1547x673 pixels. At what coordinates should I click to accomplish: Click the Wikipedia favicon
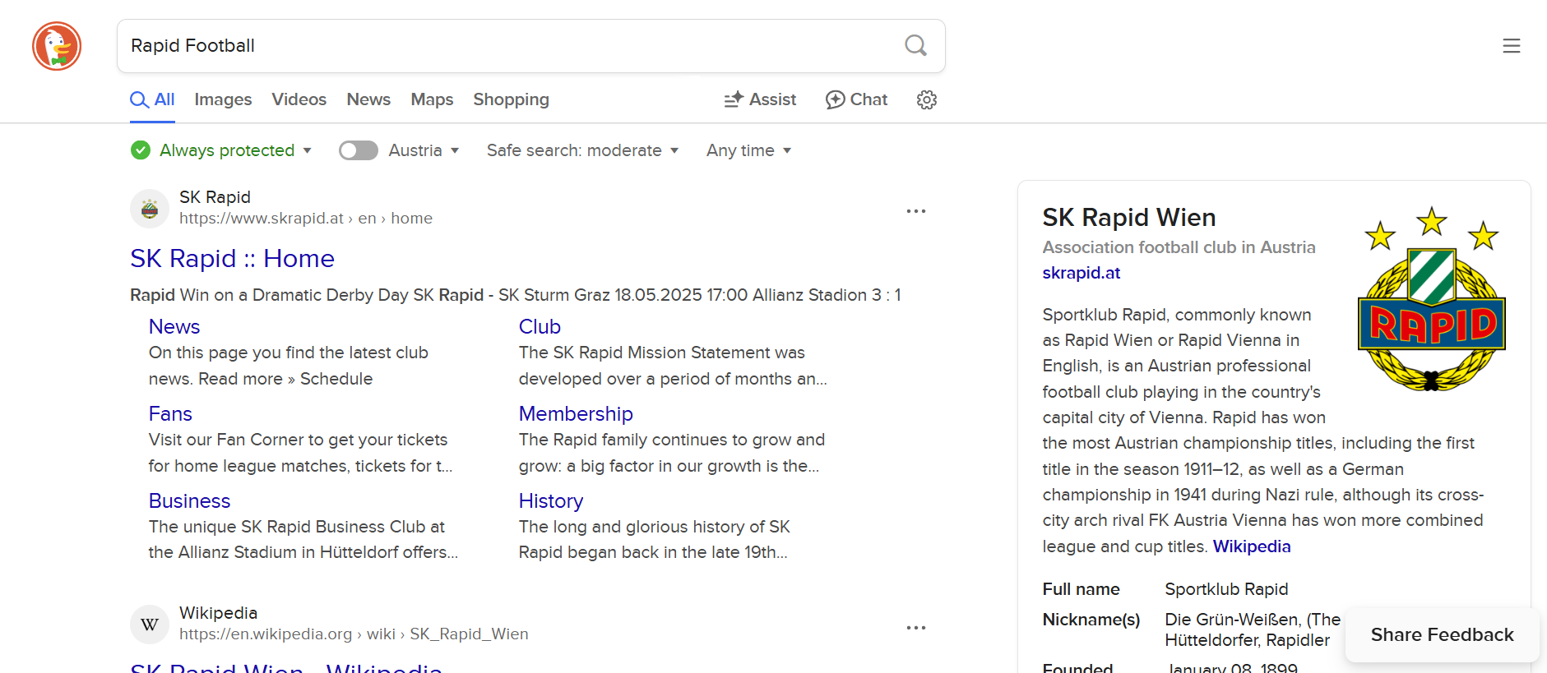[x=150, y=625]
